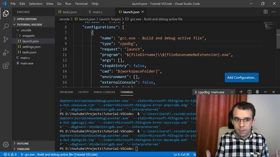Expand the snippets folder
Viewport: 280px width, 157px height.
tap(33, 36)
